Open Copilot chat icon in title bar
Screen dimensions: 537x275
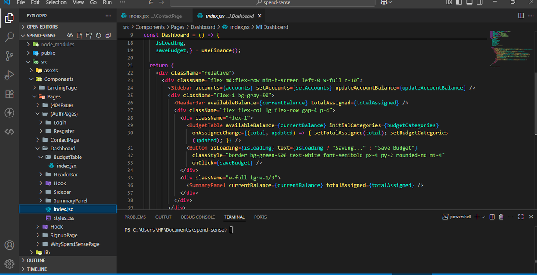(x=384, y=3)
